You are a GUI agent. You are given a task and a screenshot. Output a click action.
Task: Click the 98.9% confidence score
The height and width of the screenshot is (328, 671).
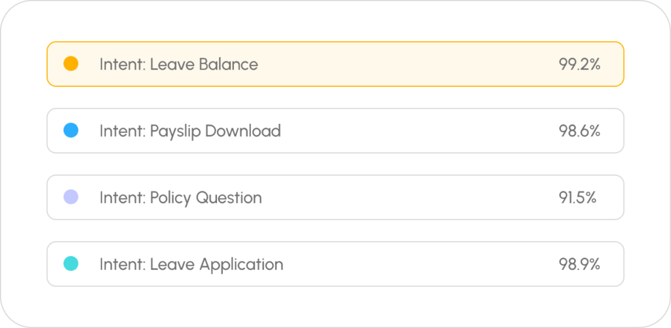(579, 264)
